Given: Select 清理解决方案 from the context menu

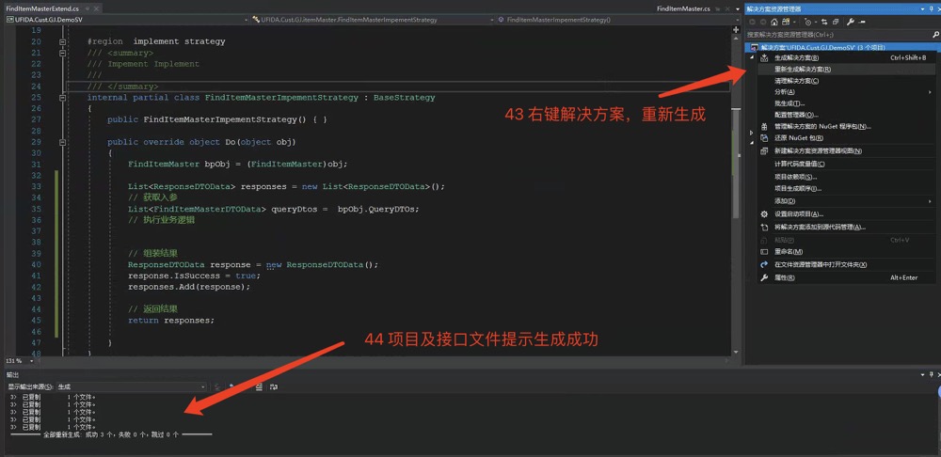Looking at the screenshot, I should [796, 81].
